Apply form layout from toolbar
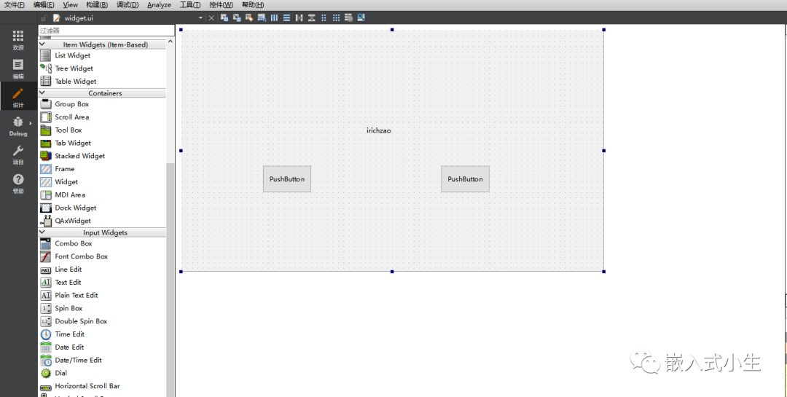The height and width of the screenshot is (397, 787). click(x=324, y=17)
